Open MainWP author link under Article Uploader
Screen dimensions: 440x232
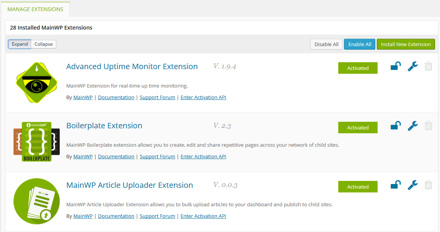pyautogui.click(x=83, y=216)
